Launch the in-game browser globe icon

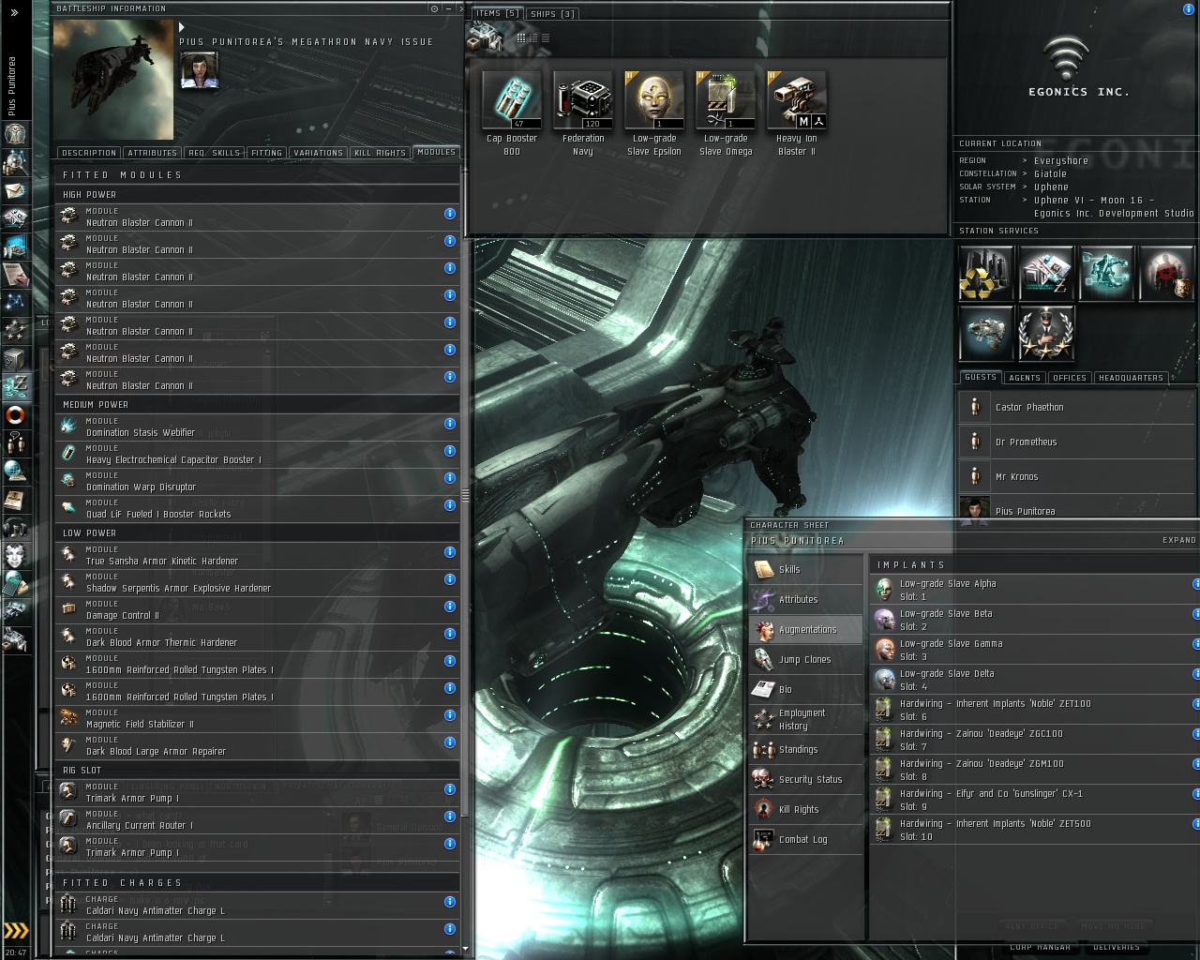[16, 471]
